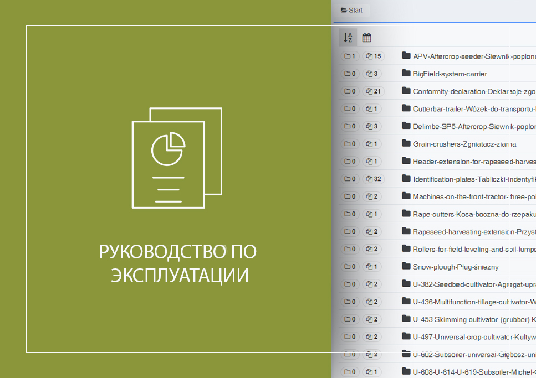Viewport: 536px width, 378px height.
Task: Click file count badge 3 for Delimbe-SP5-Aftercrop
Action: (x=372, y=126)
